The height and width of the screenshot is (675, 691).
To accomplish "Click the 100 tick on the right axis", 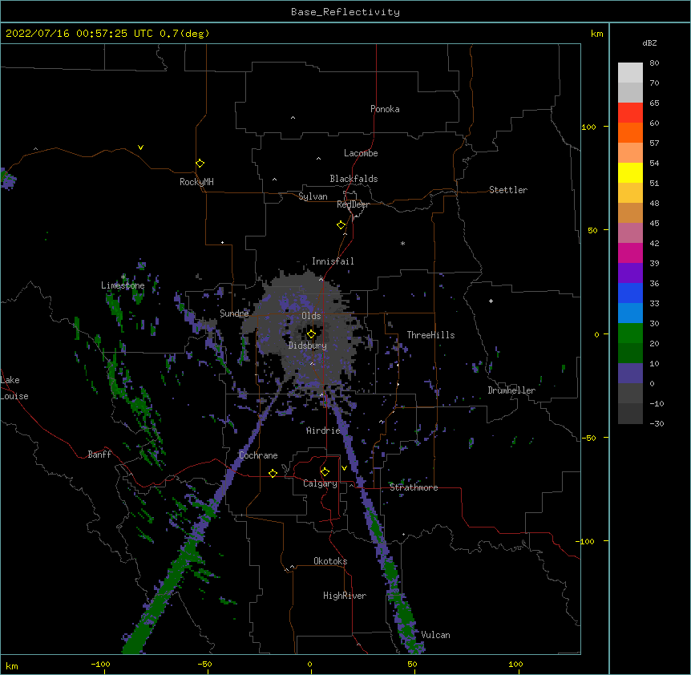I will pyautogui.click(x=588, y=127).
